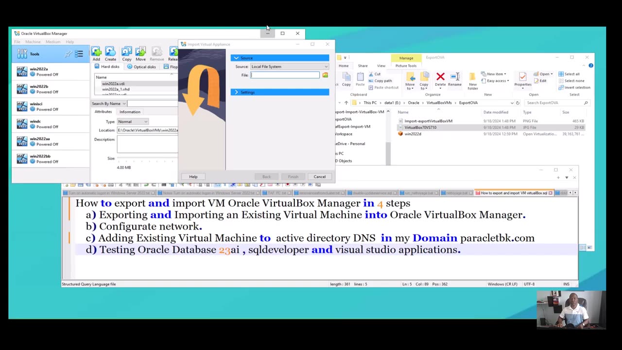Open the File menu in VirtualBox Manager

[17, 42]
